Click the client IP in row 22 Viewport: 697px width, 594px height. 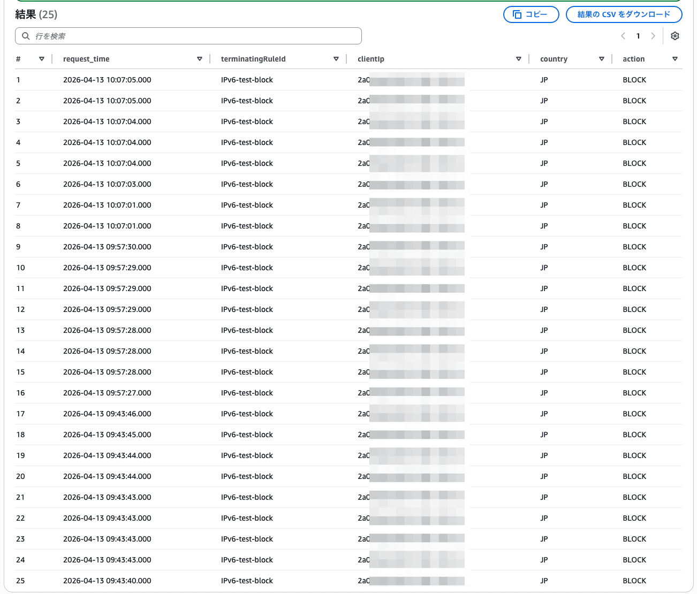tap(411, 518)
